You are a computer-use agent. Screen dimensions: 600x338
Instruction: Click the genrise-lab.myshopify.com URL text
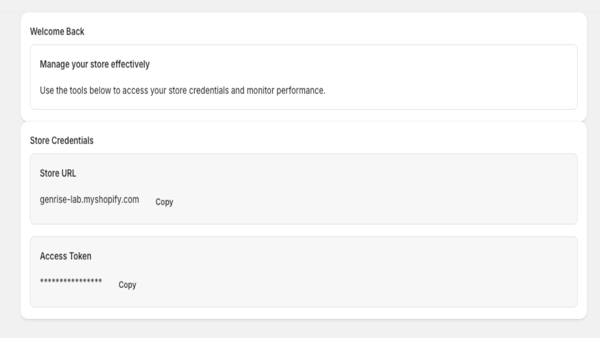89,199
